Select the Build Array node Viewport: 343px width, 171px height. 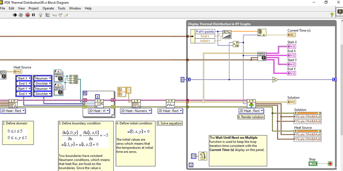(74, 79)
